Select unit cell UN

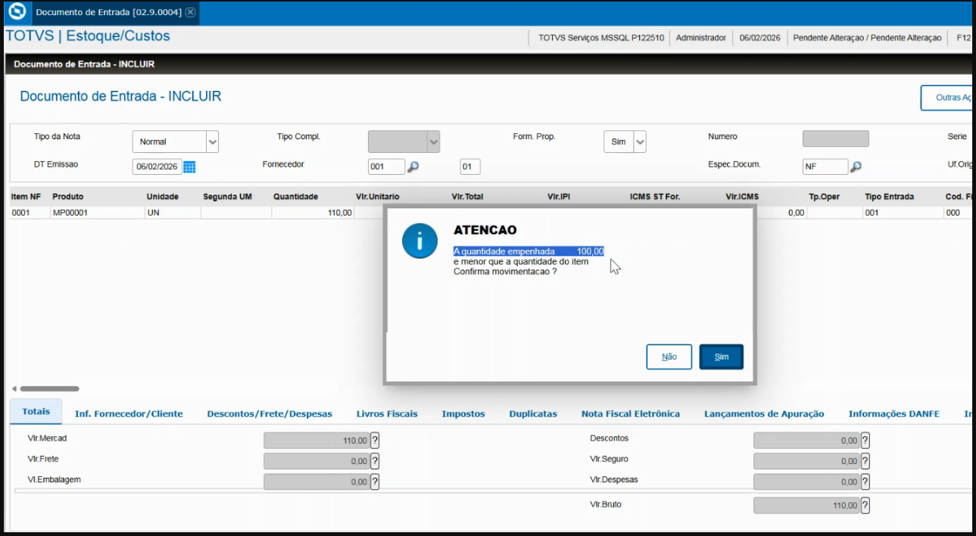click(172, 213)
